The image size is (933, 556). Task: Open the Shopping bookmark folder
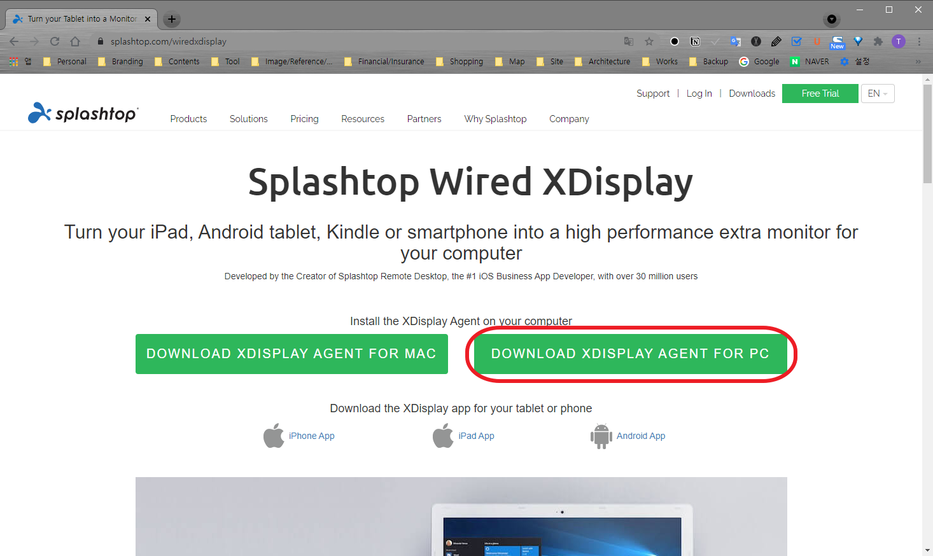459,62
